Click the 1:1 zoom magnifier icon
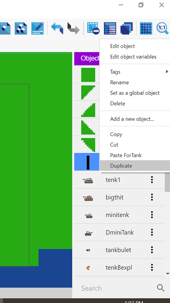The height and width of the screenshot is (303, 170). pos(163,28)
